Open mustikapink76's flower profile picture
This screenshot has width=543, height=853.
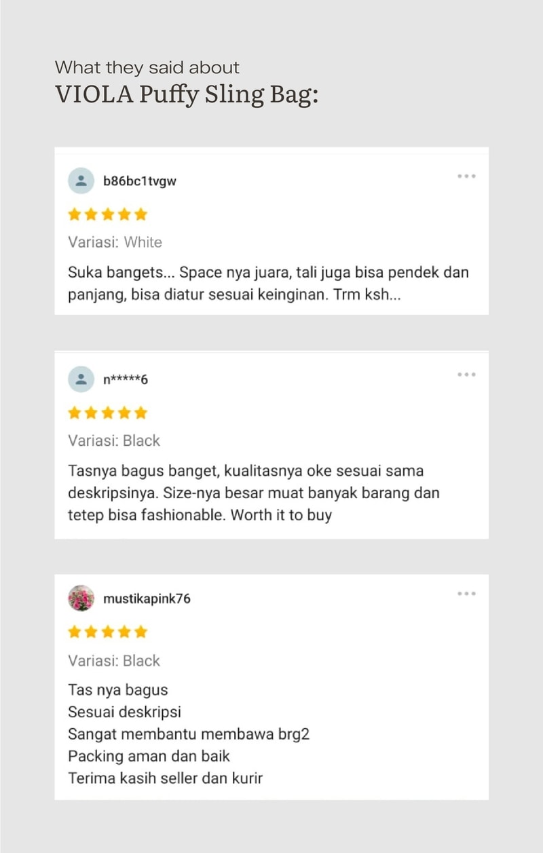[81, 599]
